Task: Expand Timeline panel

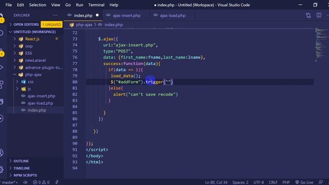Action: 10,168
